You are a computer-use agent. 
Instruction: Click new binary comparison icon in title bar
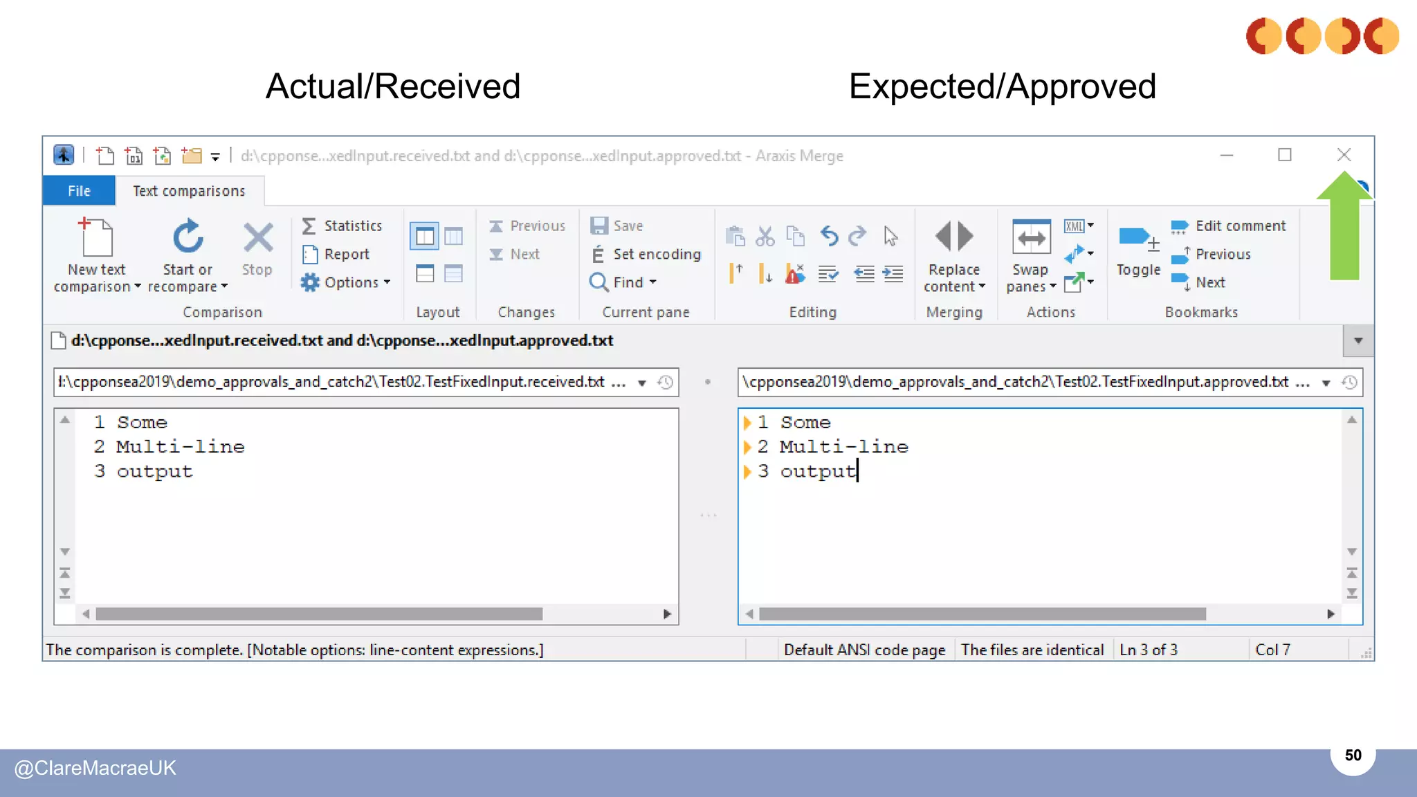pyautogui.click(x=134, y=156)
